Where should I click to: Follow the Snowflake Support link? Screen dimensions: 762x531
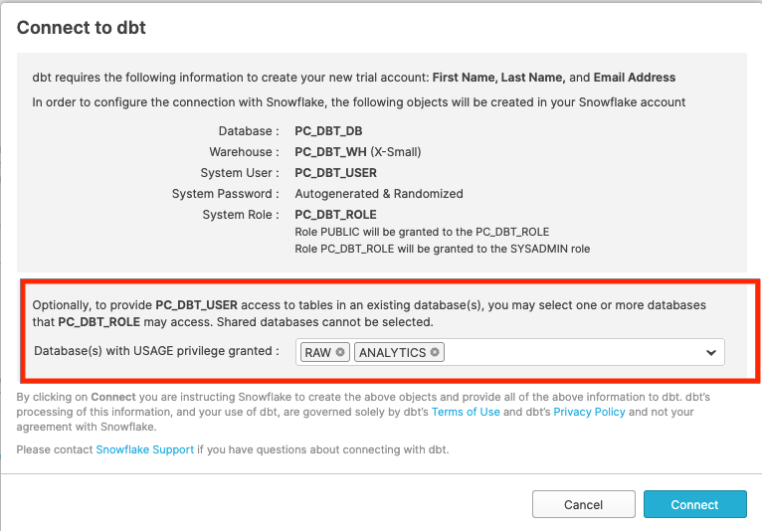[144, 449]
